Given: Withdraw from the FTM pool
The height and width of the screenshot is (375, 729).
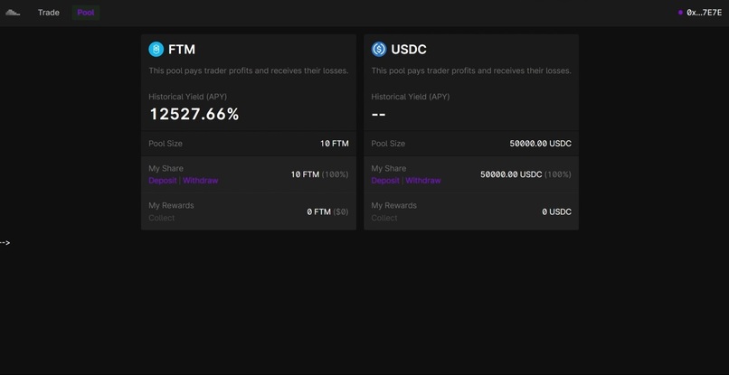Looking at the screenshot, I should click(201, 181).
